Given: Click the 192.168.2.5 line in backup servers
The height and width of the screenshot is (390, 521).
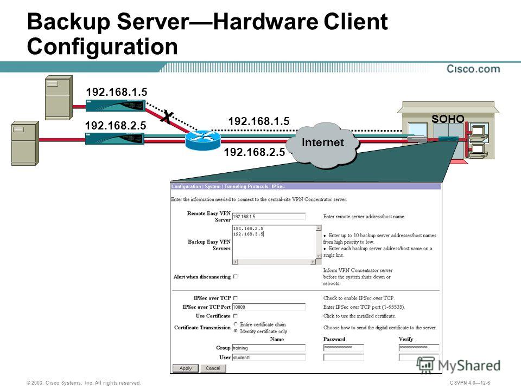Looking at the screenshot, I should pos(248,229).
